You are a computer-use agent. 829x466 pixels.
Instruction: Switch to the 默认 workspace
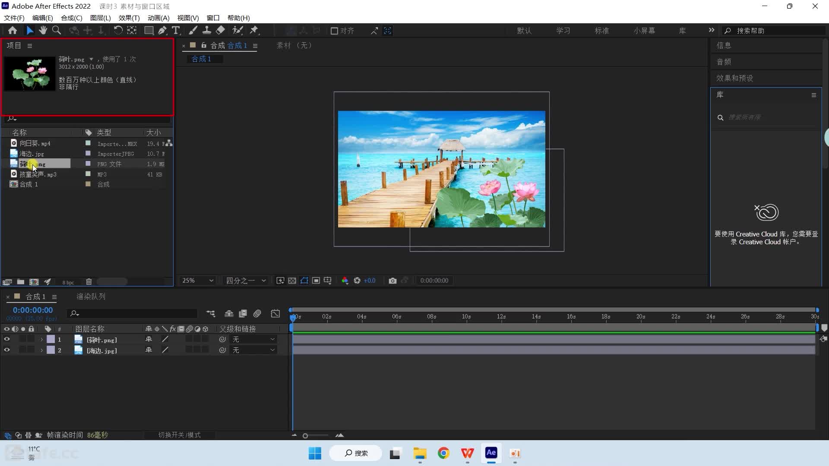[524, 31]
